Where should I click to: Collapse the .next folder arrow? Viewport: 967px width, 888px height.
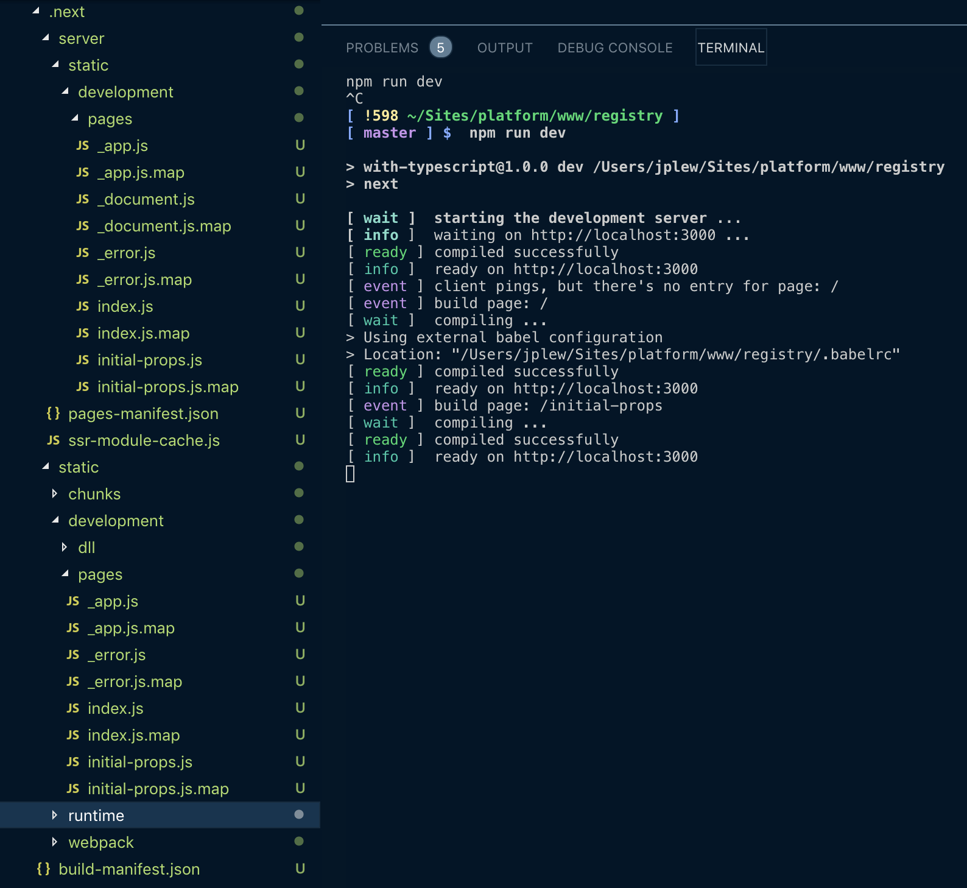[36, 11]
